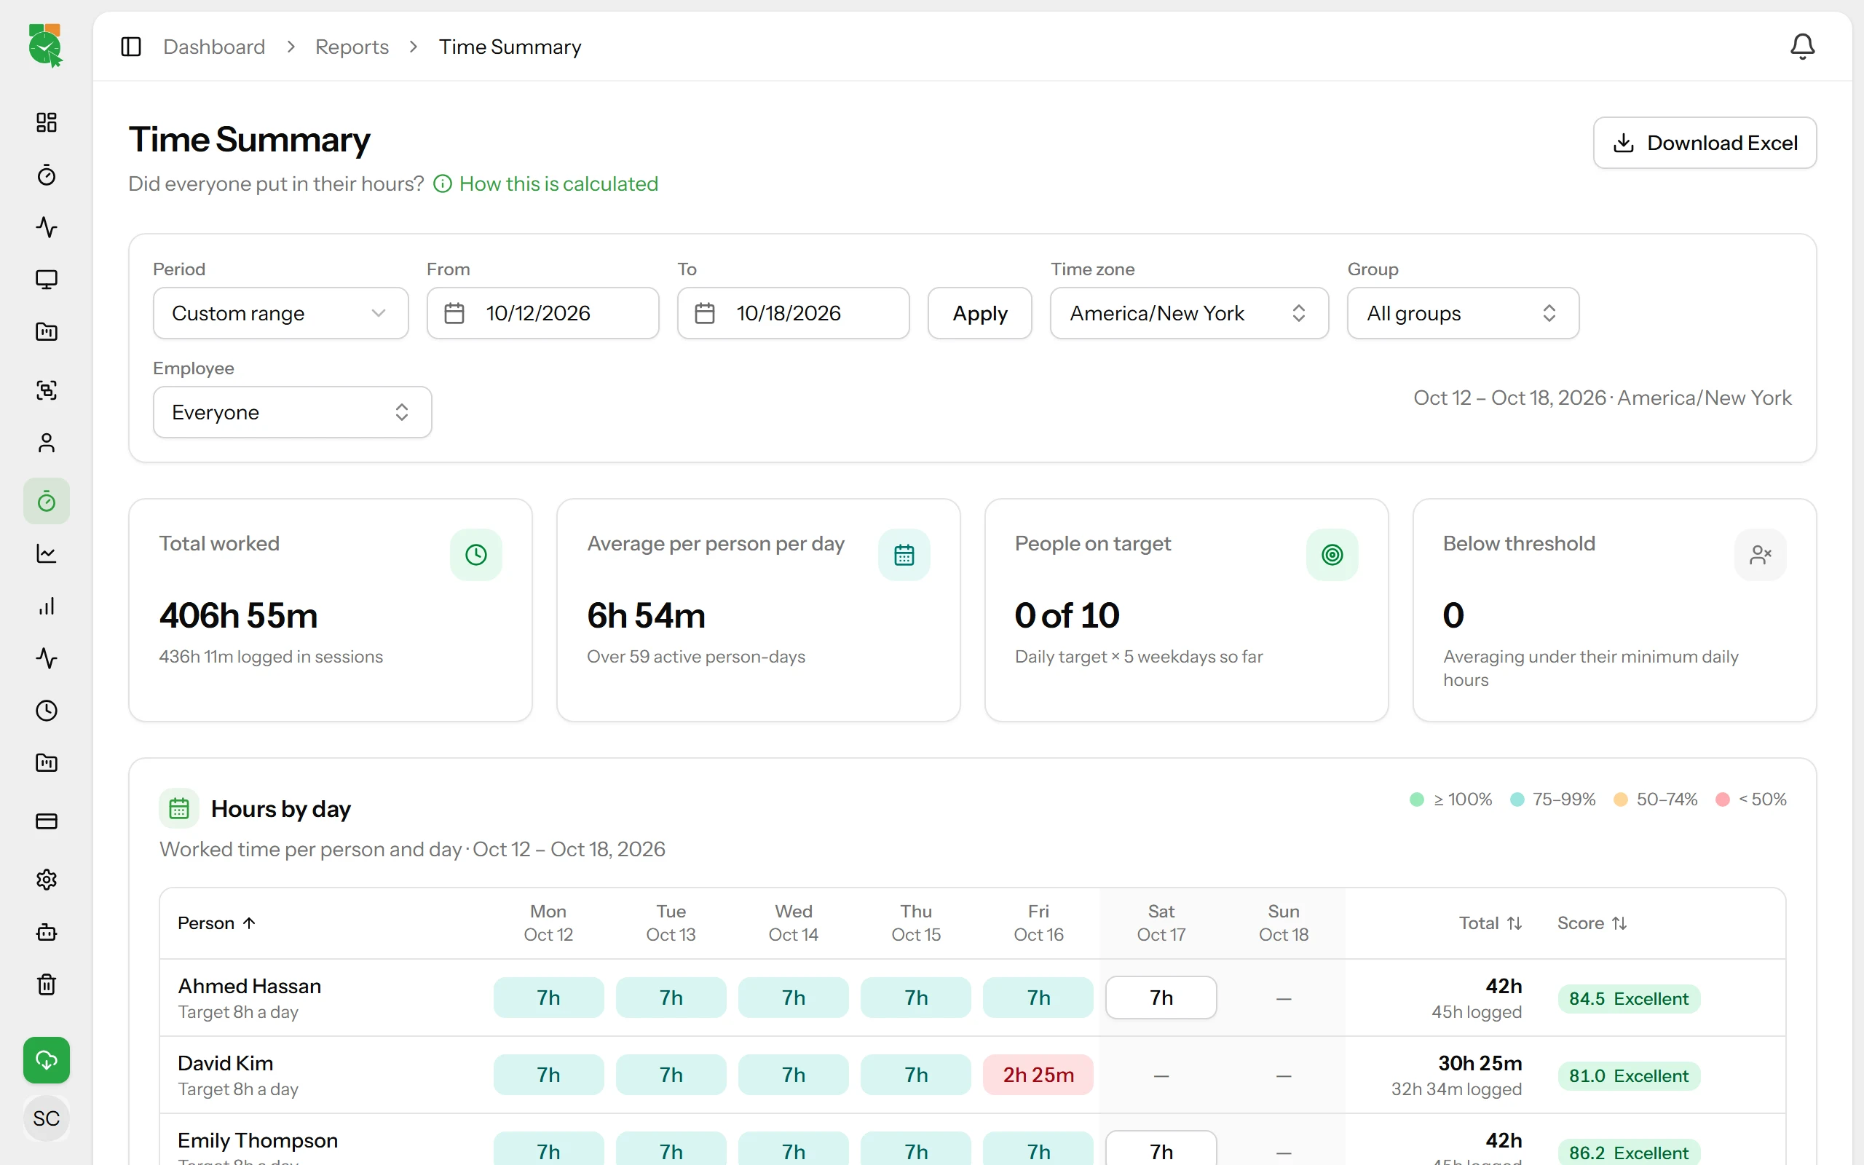Sort the table by Person column
Image resolution: width=1864 pixels, height=1165 pixels.
pos(216,923)
